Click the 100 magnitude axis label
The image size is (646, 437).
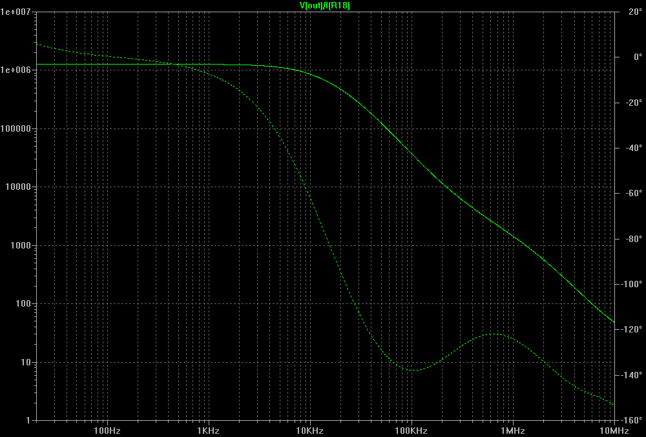23,303
